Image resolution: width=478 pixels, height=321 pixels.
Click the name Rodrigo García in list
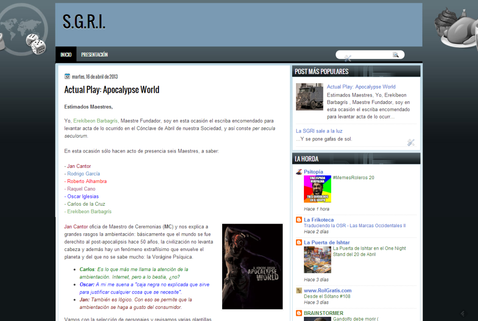click(84, 174)
